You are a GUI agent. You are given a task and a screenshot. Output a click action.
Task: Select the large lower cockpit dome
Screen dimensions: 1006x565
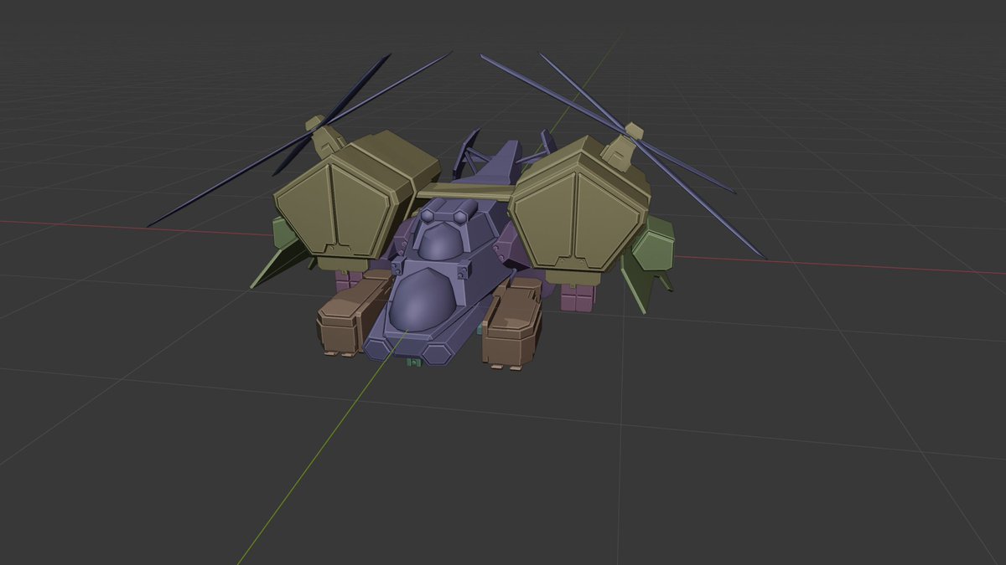[422, 300]
